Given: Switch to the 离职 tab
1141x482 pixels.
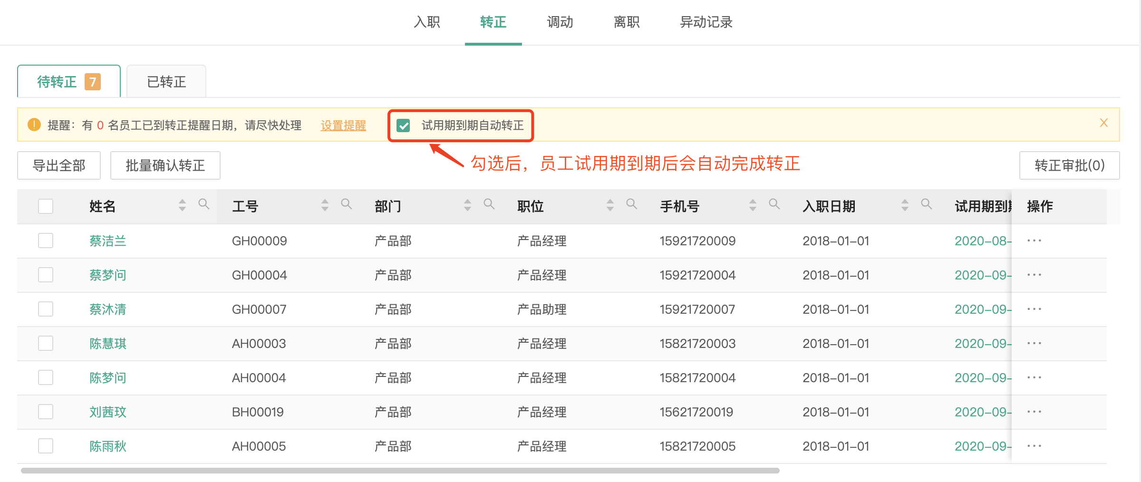Looking at the screenshot, I should 627,22.
